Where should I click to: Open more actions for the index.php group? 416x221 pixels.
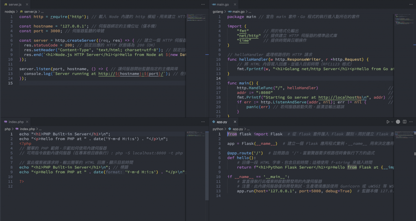[203, 122]
